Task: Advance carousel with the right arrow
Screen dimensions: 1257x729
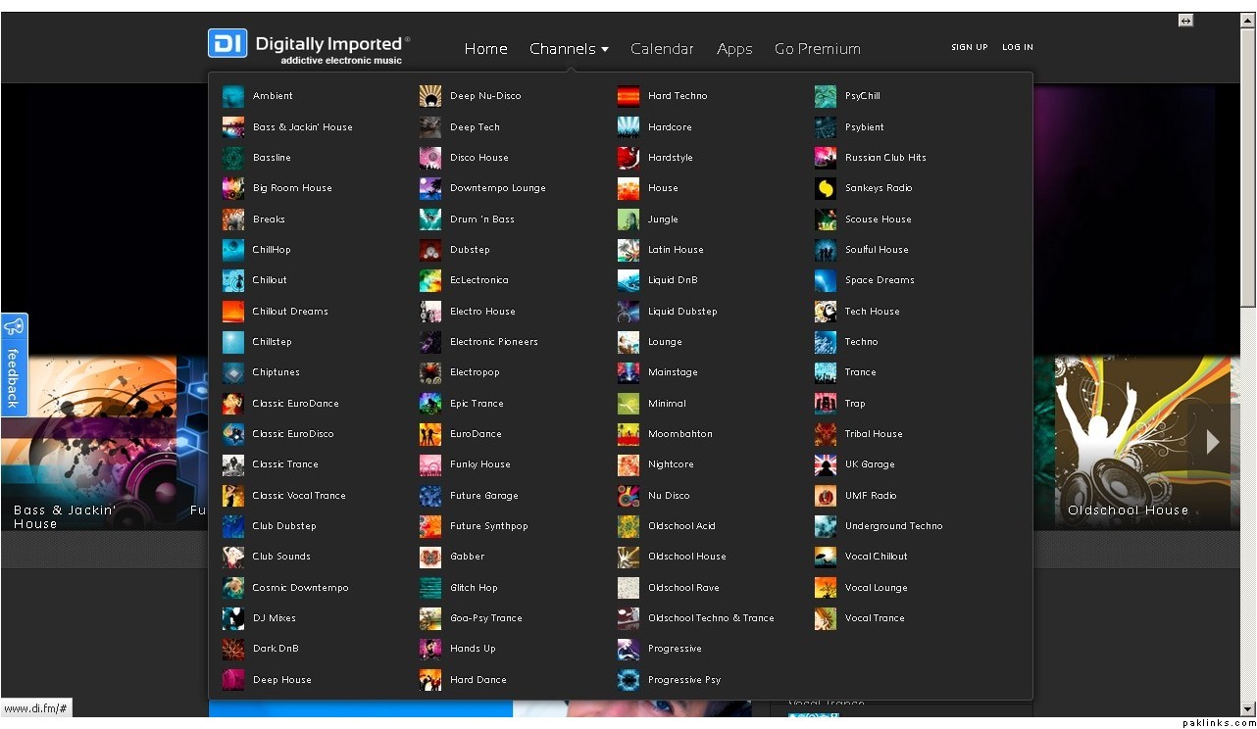Action: click(x=1213, y=442)
